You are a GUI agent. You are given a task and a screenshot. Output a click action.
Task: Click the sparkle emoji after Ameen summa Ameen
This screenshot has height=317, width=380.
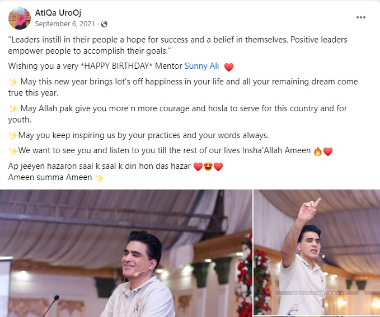tap(100, 178)
